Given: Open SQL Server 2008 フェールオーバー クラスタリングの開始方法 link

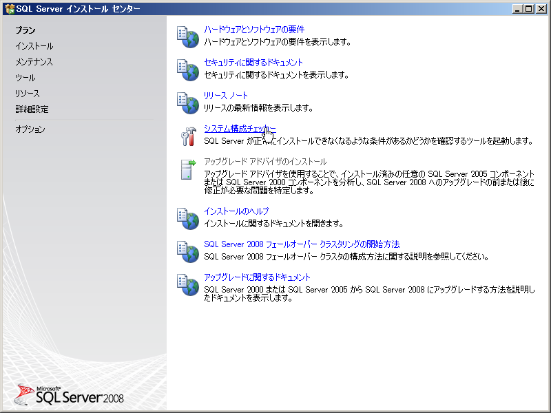Looking at the screenshot, I should tap(302, 244).
